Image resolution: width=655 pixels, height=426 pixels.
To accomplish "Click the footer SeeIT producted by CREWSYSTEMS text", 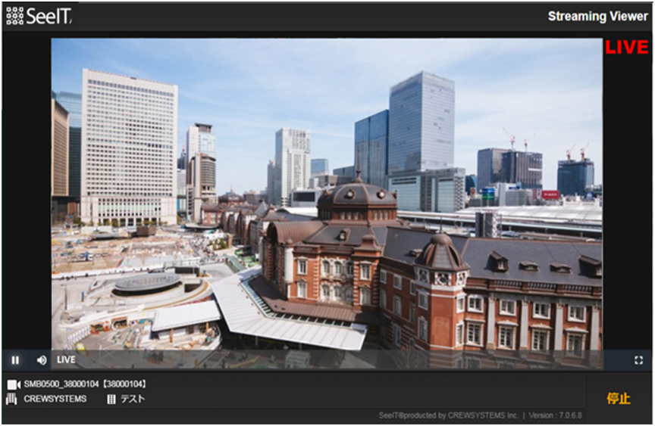I will coord(448,415).
